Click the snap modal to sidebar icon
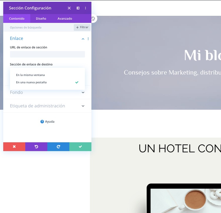The image size is (221, 213). pos(78,8)
